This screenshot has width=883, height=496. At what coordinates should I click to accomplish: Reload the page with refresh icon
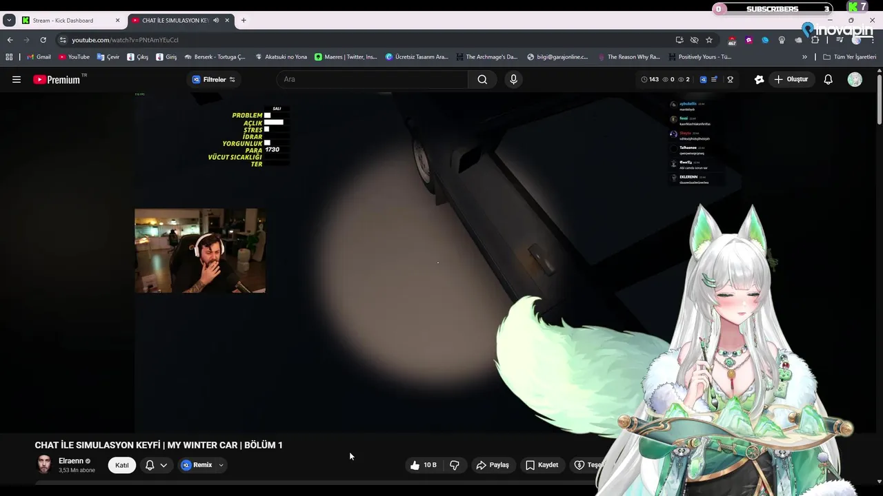point(43,40)
